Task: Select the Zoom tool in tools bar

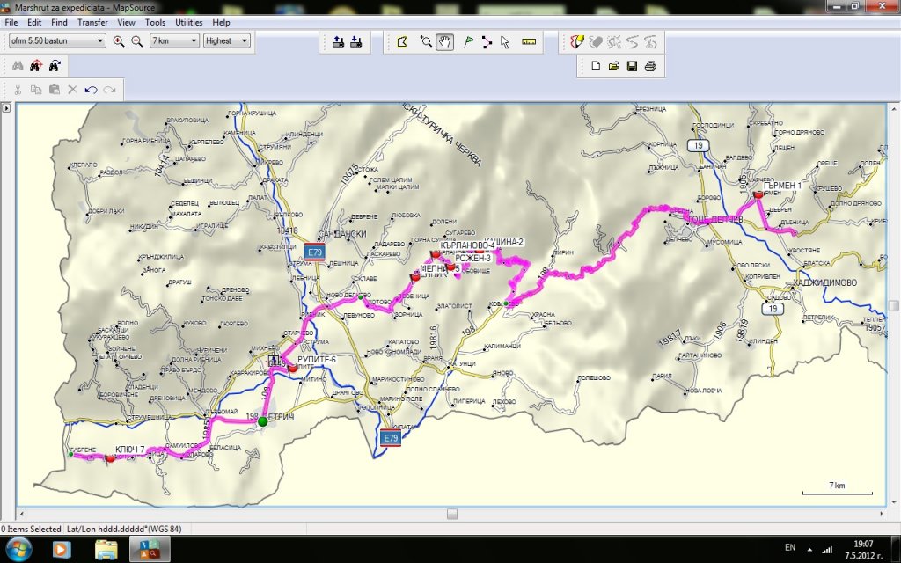Action: [x=426, y=42]
